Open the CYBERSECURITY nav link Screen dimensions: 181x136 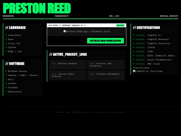pos(61,16)
